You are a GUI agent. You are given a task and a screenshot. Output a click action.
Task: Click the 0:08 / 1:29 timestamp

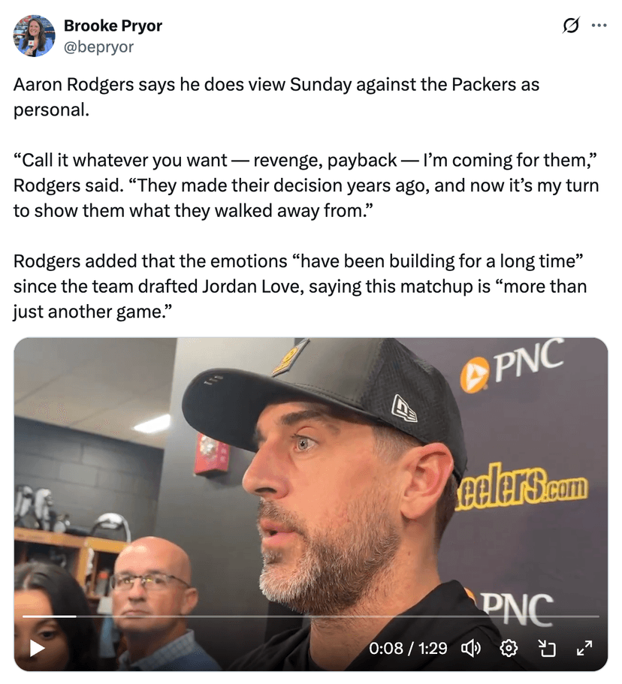coord(409,648)
